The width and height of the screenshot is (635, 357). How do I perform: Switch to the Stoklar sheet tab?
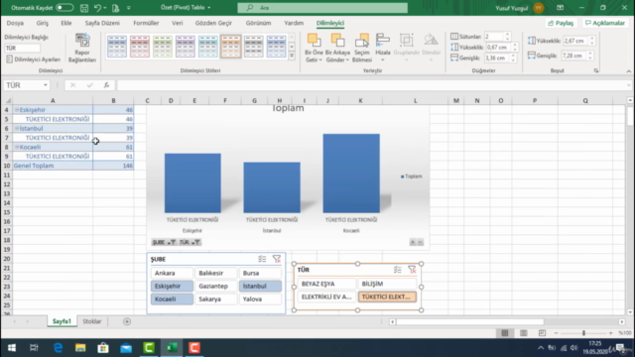pos(92,321)
